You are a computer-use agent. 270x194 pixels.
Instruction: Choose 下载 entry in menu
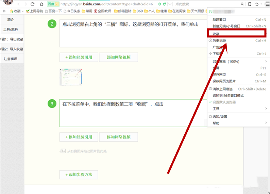click(x=238, y=54)
